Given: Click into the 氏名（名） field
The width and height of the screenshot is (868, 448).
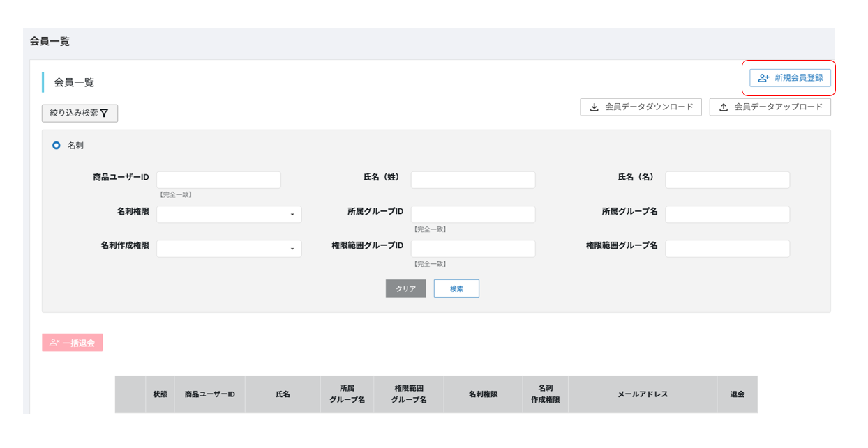Looking at the screenshot, I should [x=727, y=180].
